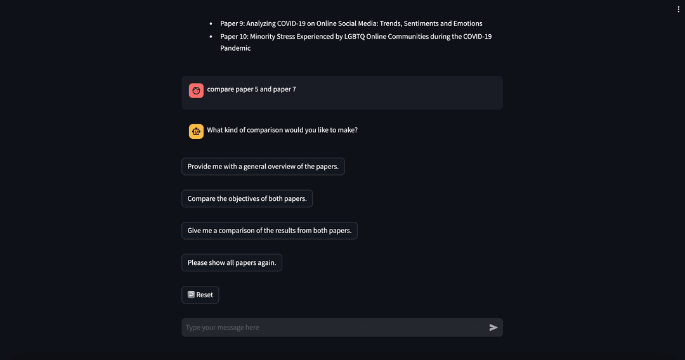Choose 'Compare the objectives of both papers'
Viewport: 685px width, 360px height.
tap(247, 198)
